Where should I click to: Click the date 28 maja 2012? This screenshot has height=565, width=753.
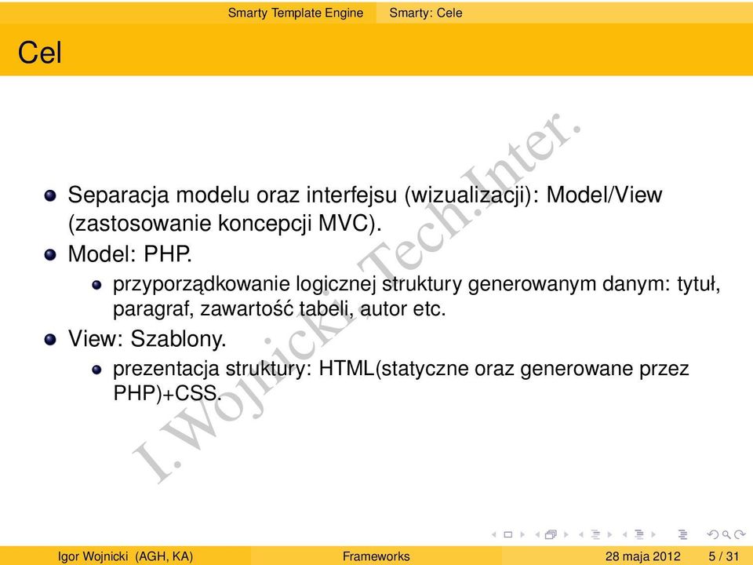coord(642,556)
